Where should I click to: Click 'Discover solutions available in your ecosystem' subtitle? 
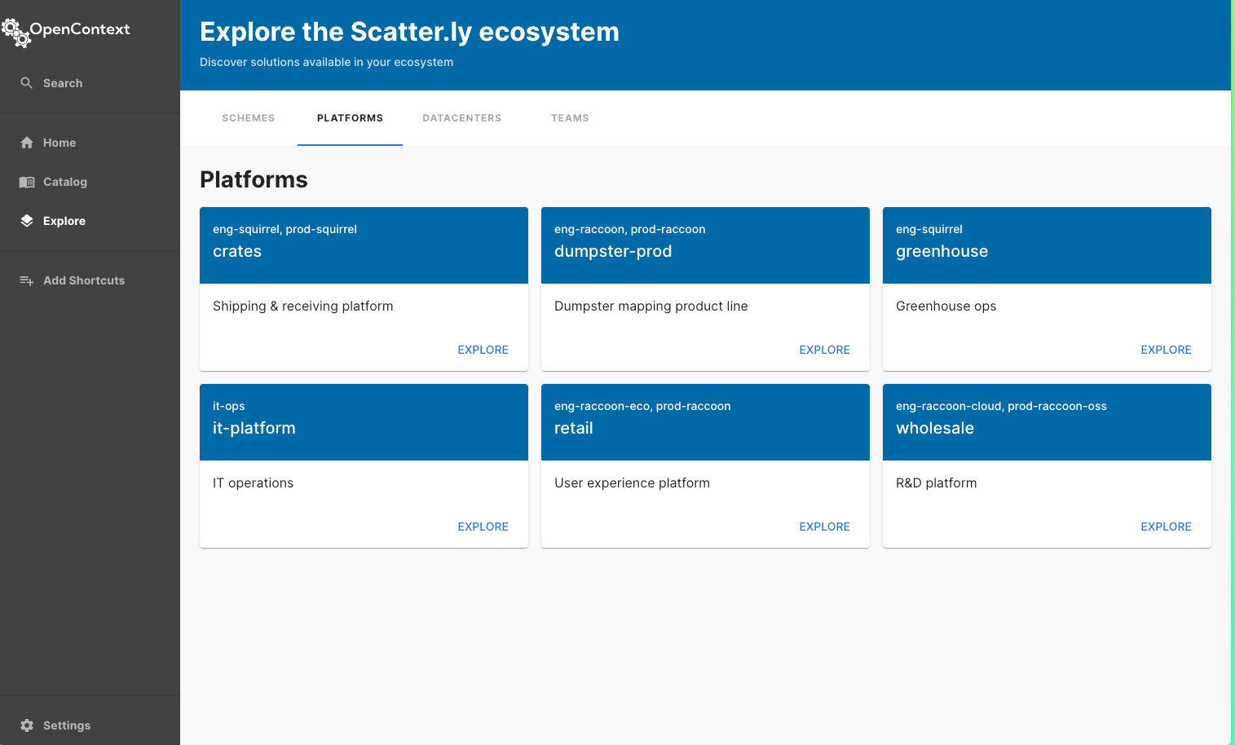pyautogui.click(x=326, y=62)
